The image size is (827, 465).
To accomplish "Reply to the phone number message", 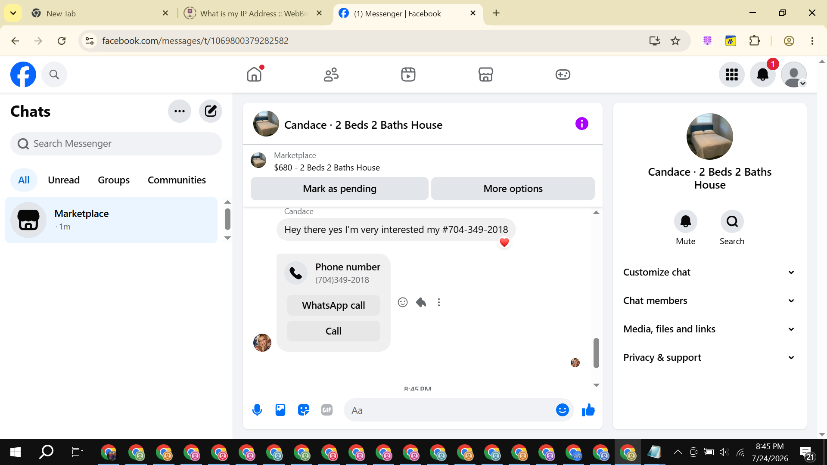I will click(x=421, y=302).
